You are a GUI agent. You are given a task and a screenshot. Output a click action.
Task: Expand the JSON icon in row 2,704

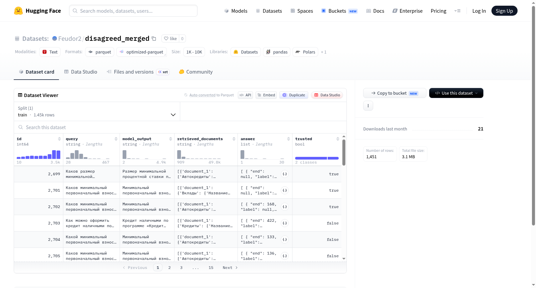pyautogui.click(x=285, y=239)
